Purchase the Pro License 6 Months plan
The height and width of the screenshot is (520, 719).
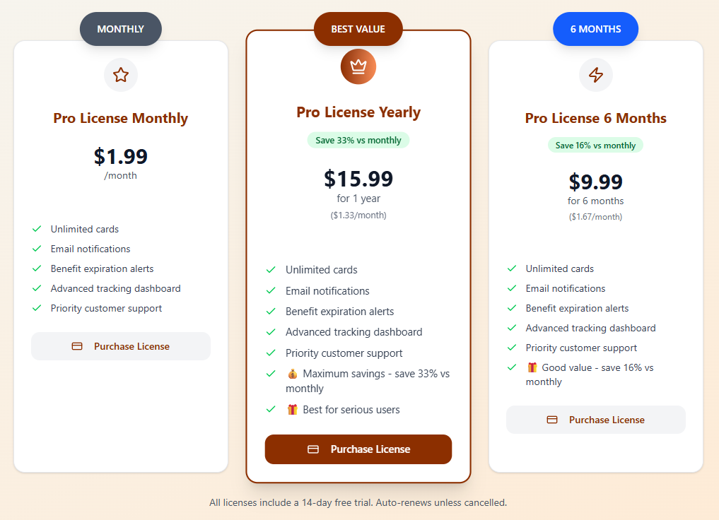click(595, 419)
